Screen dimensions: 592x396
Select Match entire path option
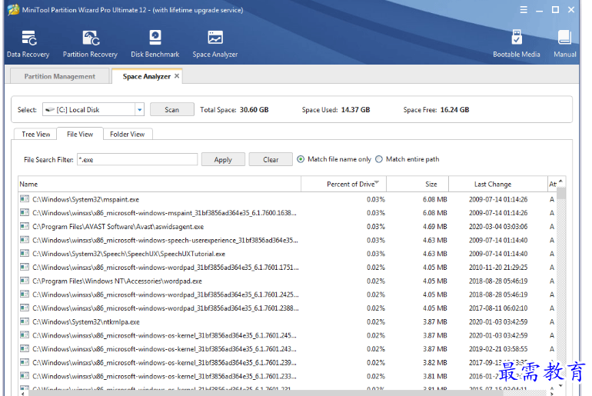click(x=379, y=159)
